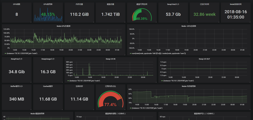Screen dimensions: 253x120
Task: Toggle legend series in Node-CPU负载率 panel
Action: pyautogui.click(x=22, y=53)
